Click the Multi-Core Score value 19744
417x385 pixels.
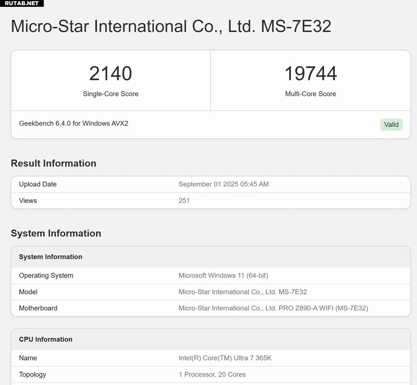pyautogui.click(x=311, y=73)
